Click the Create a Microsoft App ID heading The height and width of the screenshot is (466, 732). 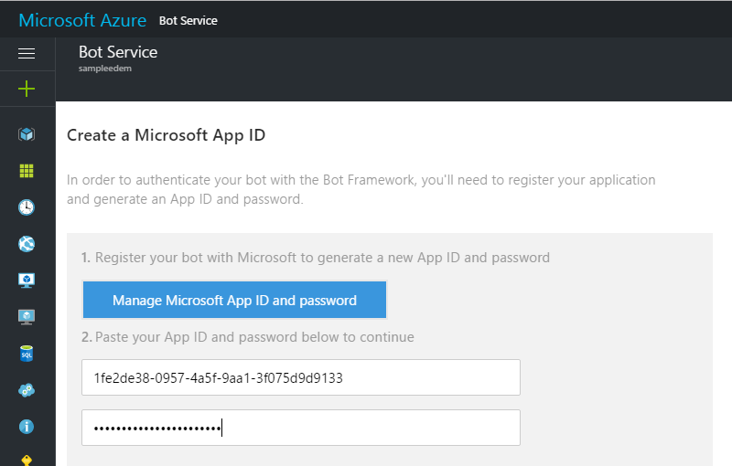pos(166,135)
